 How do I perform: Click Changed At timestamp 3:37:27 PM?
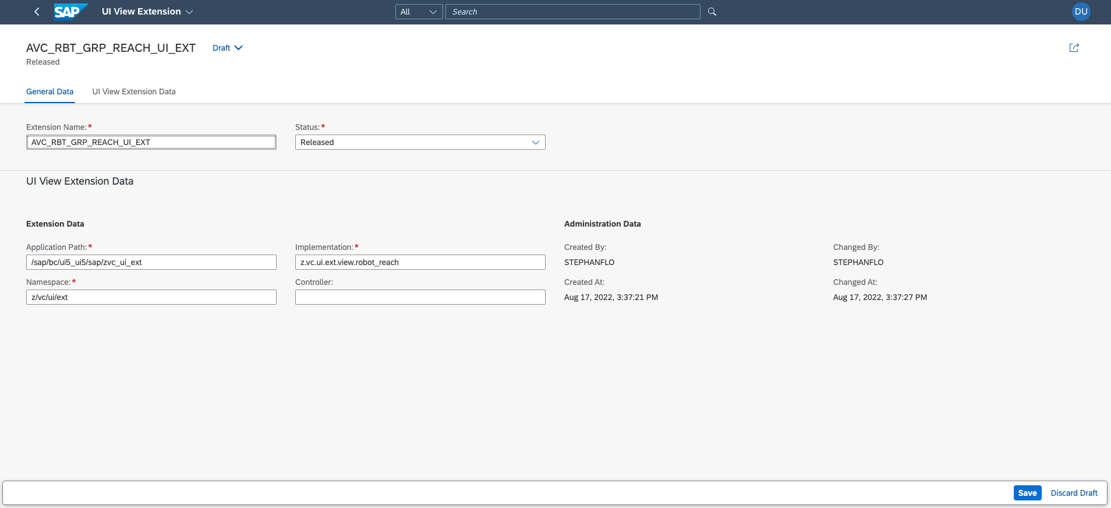point(880,297)
